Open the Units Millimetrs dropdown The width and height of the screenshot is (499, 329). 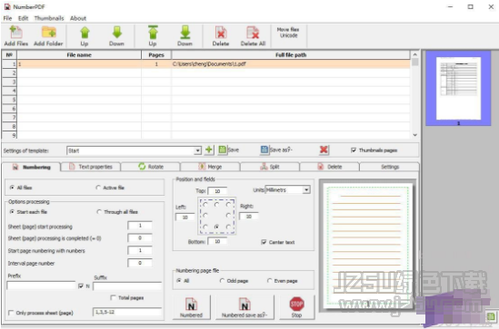point(306,189)
